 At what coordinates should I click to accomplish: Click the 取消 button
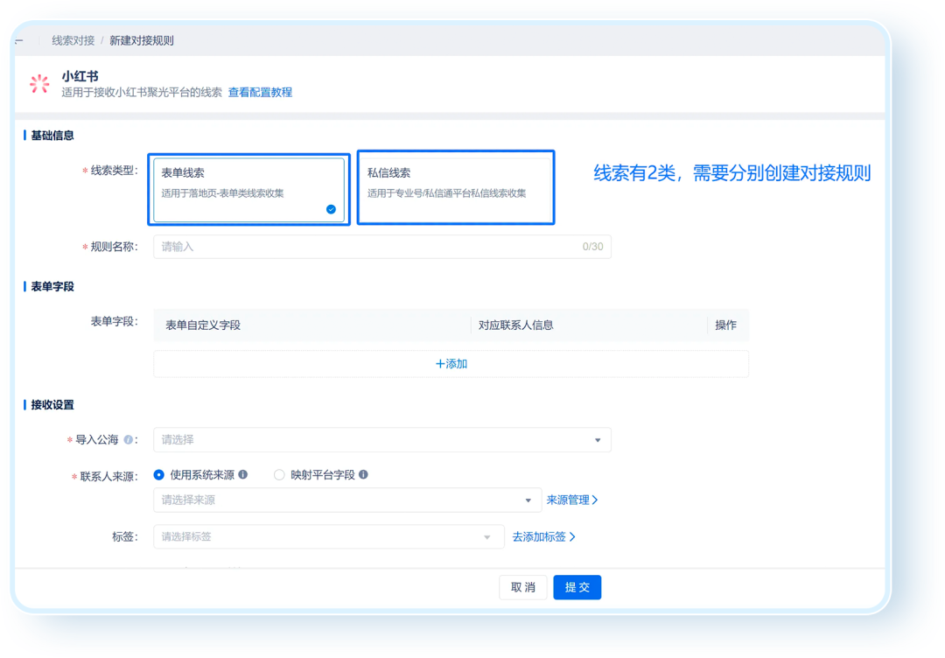[523, 587]
